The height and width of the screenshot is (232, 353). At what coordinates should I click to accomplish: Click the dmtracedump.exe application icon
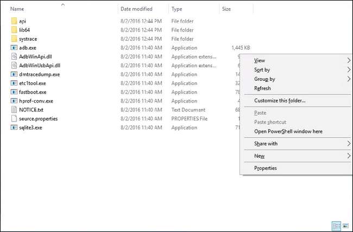(x=14, y=74)
